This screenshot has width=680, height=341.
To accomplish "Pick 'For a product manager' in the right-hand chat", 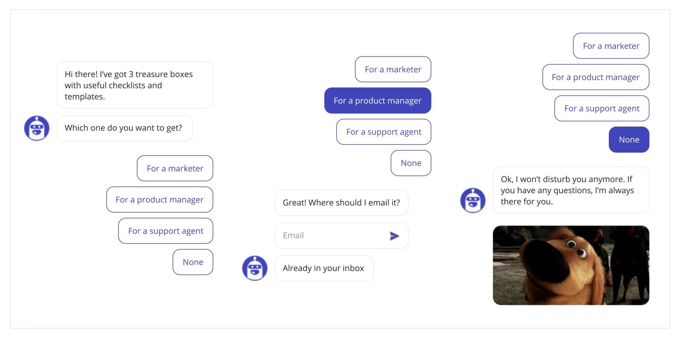I will click(596, 77).
